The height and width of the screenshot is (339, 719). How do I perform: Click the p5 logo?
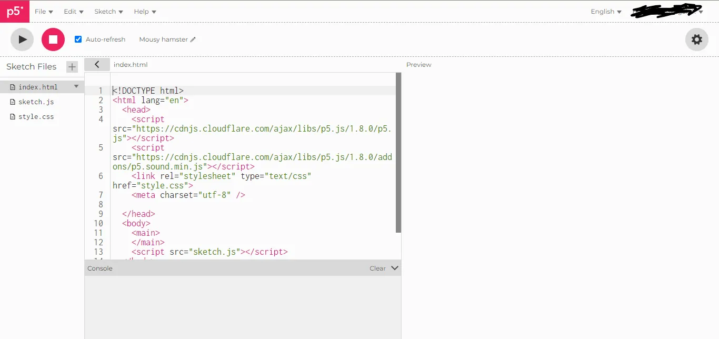click(14, 11)
